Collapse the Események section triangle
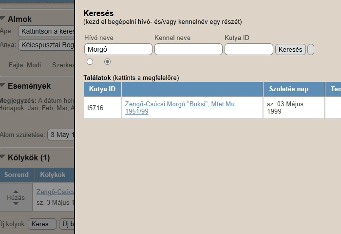 (x=3, y=86)
